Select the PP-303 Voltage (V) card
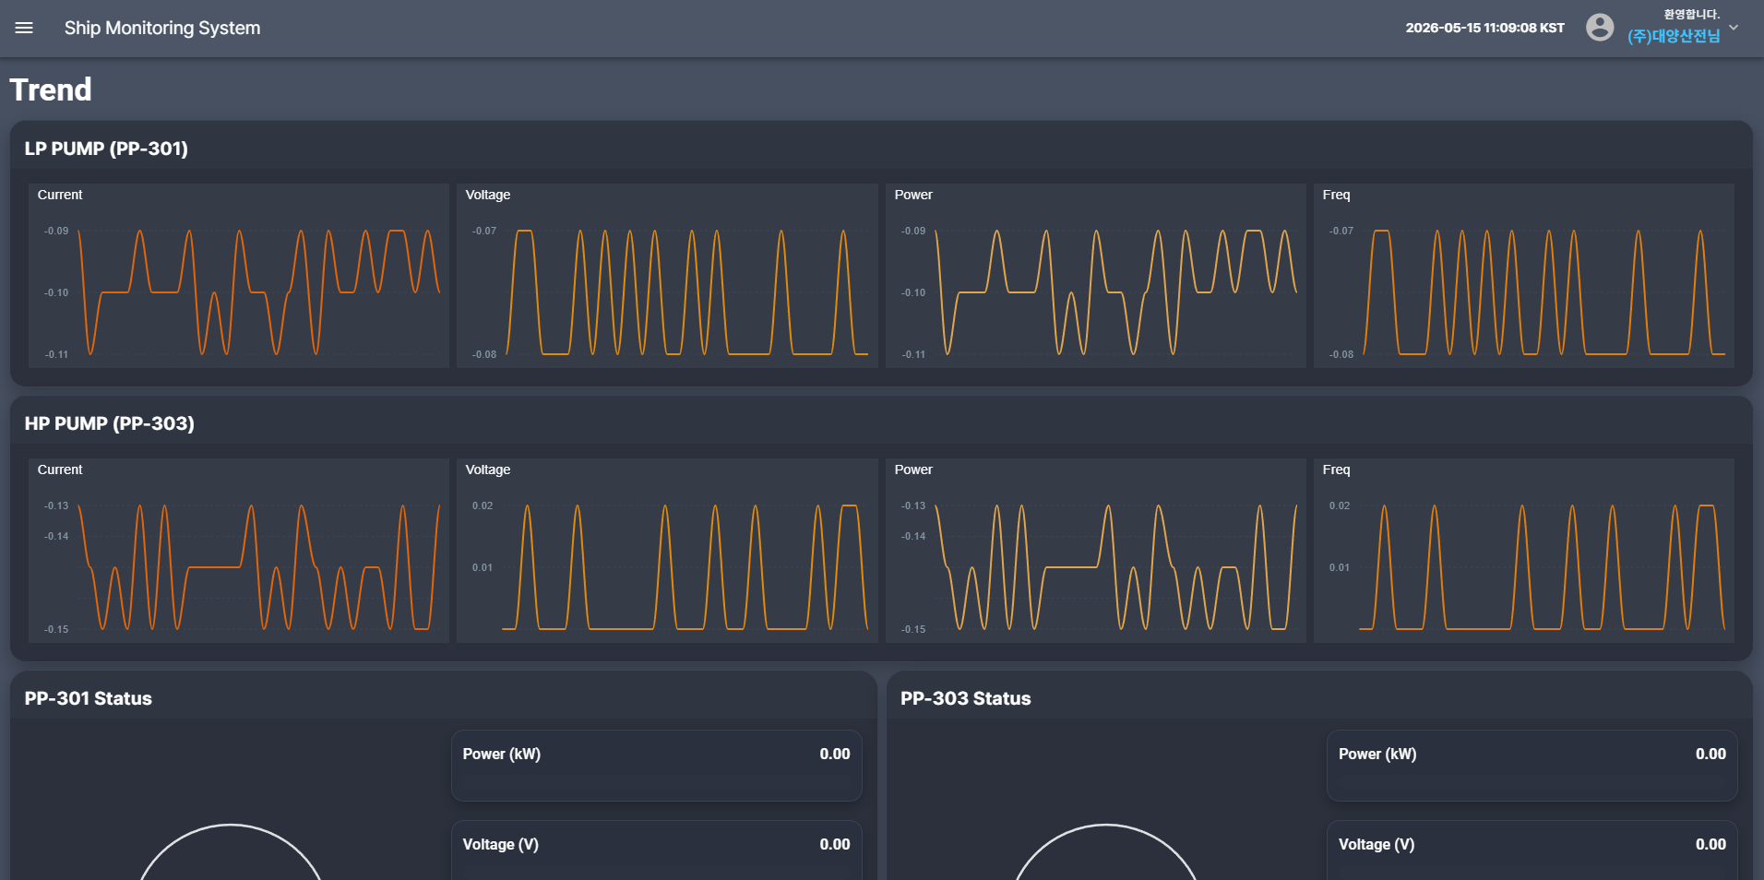This screenshot has width=1764, height=880. click(1532, 850)
